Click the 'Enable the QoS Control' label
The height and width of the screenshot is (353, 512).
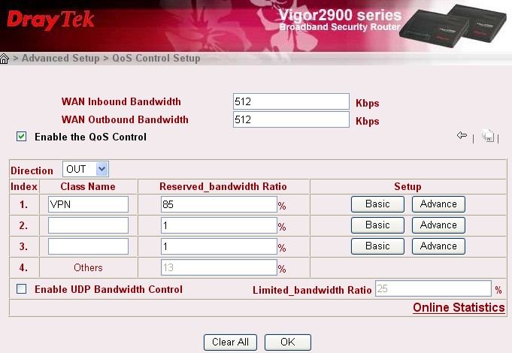pyautogui.click(x=90, y=137)
